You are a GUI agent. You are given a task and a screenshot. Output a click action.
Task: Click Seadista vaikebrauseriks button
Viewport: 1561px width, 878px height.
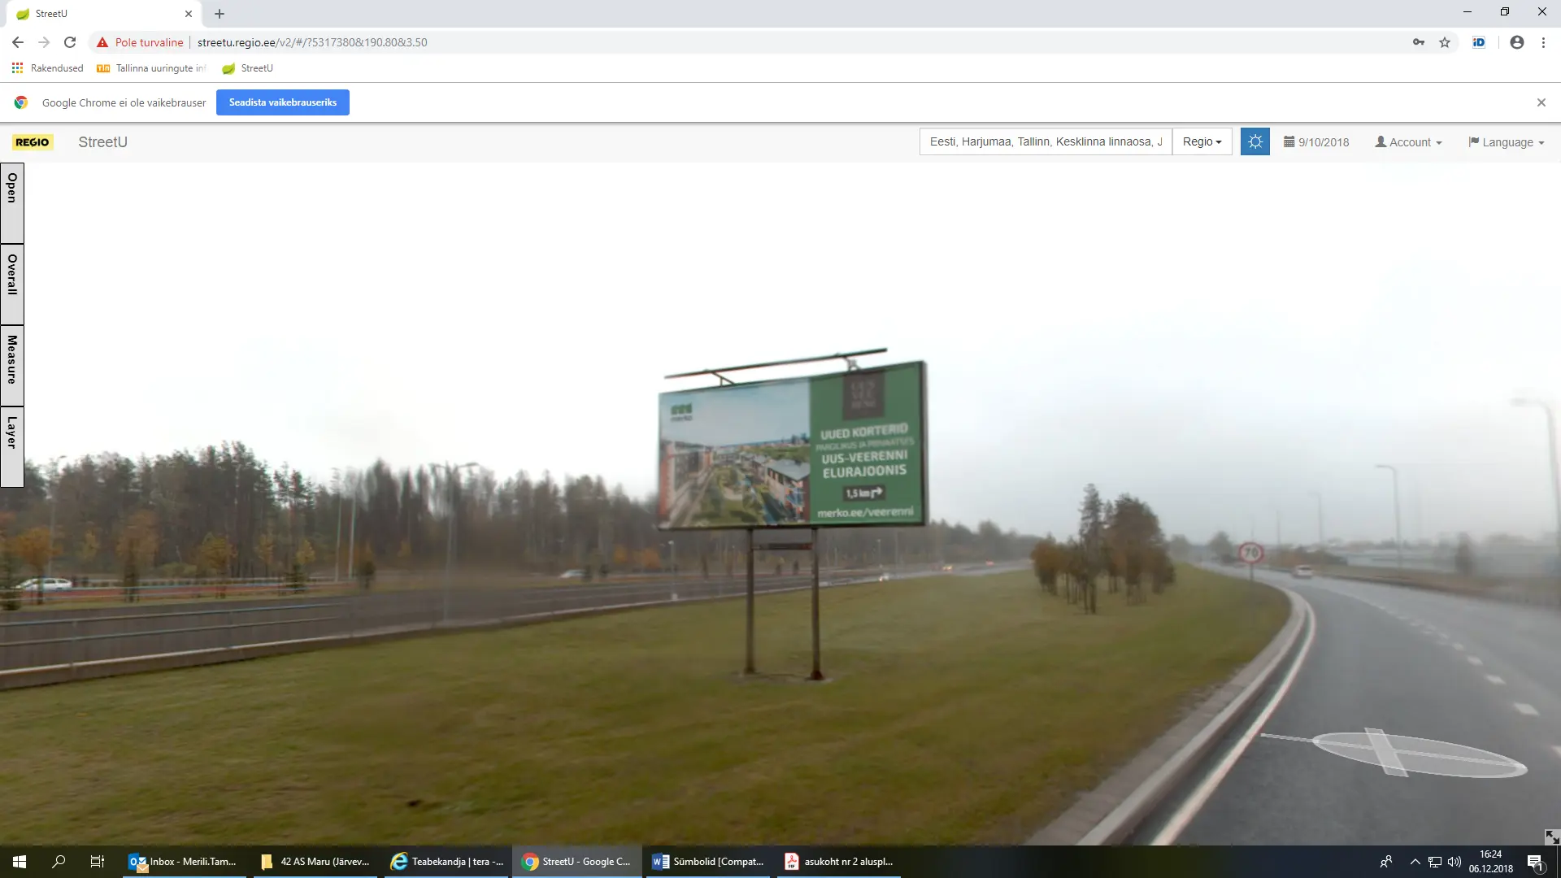[282, 102]
